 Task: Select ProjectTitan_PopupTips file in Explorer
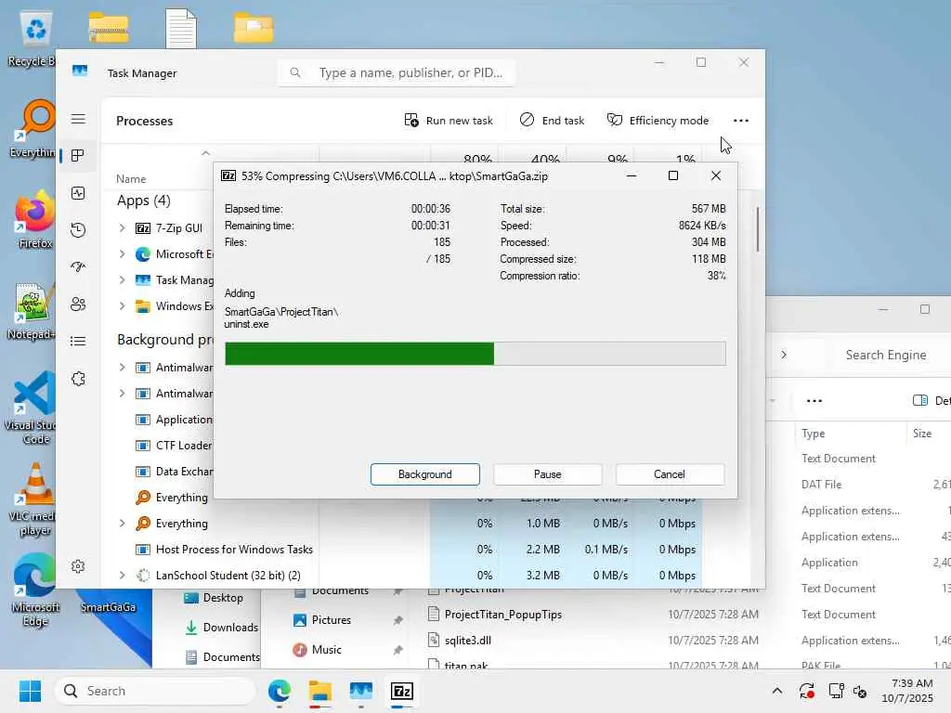coord(502,615)
